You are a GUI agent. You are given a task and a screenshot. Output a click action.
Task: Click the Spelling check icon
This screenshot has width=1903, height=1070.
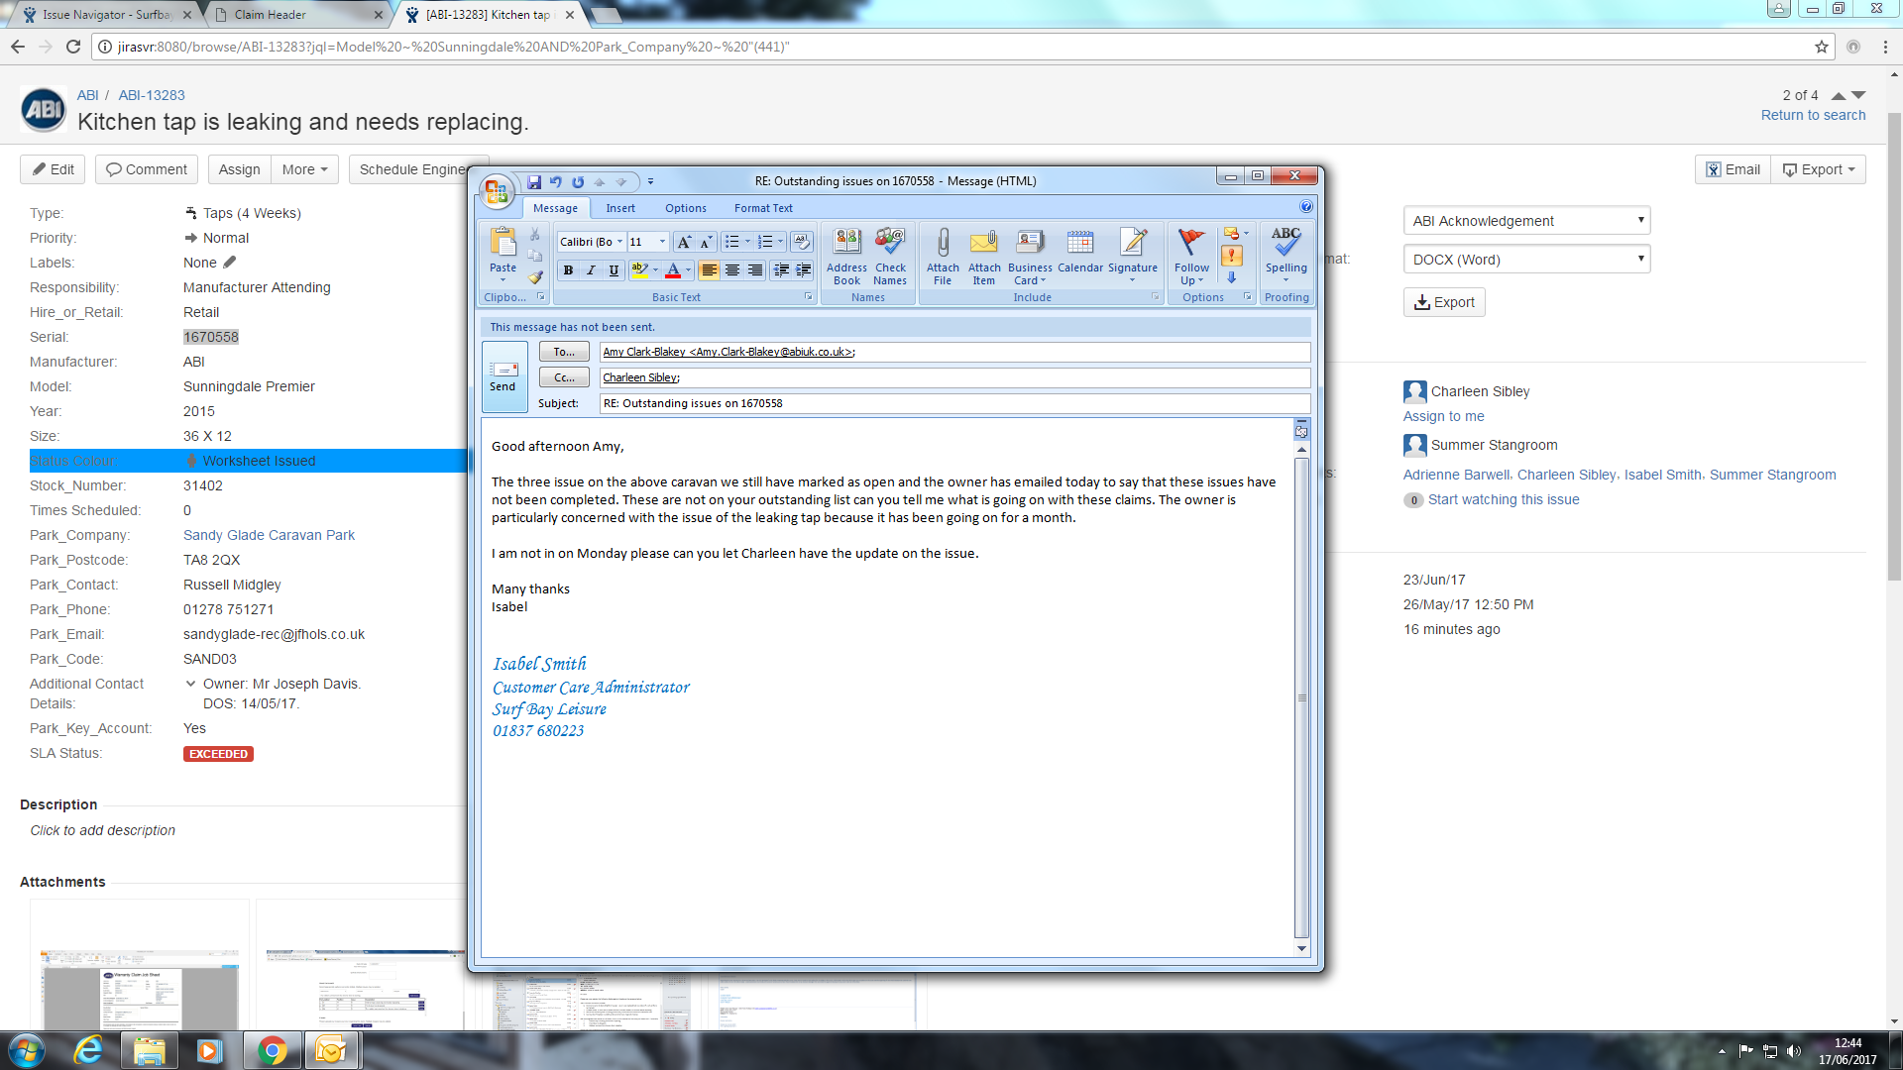(1286, 254)
